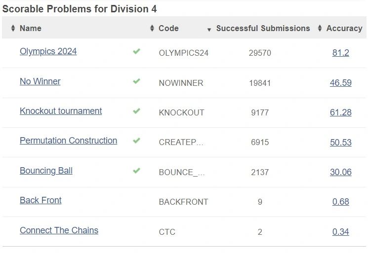The image size is (369, 256).
Task: Open the 30.06 accuracy link
Action: click(x=340, y=172)
